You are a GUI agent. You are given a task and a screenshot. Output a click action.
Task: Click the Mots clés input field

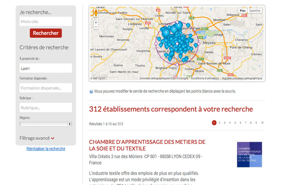coord(46,21)
